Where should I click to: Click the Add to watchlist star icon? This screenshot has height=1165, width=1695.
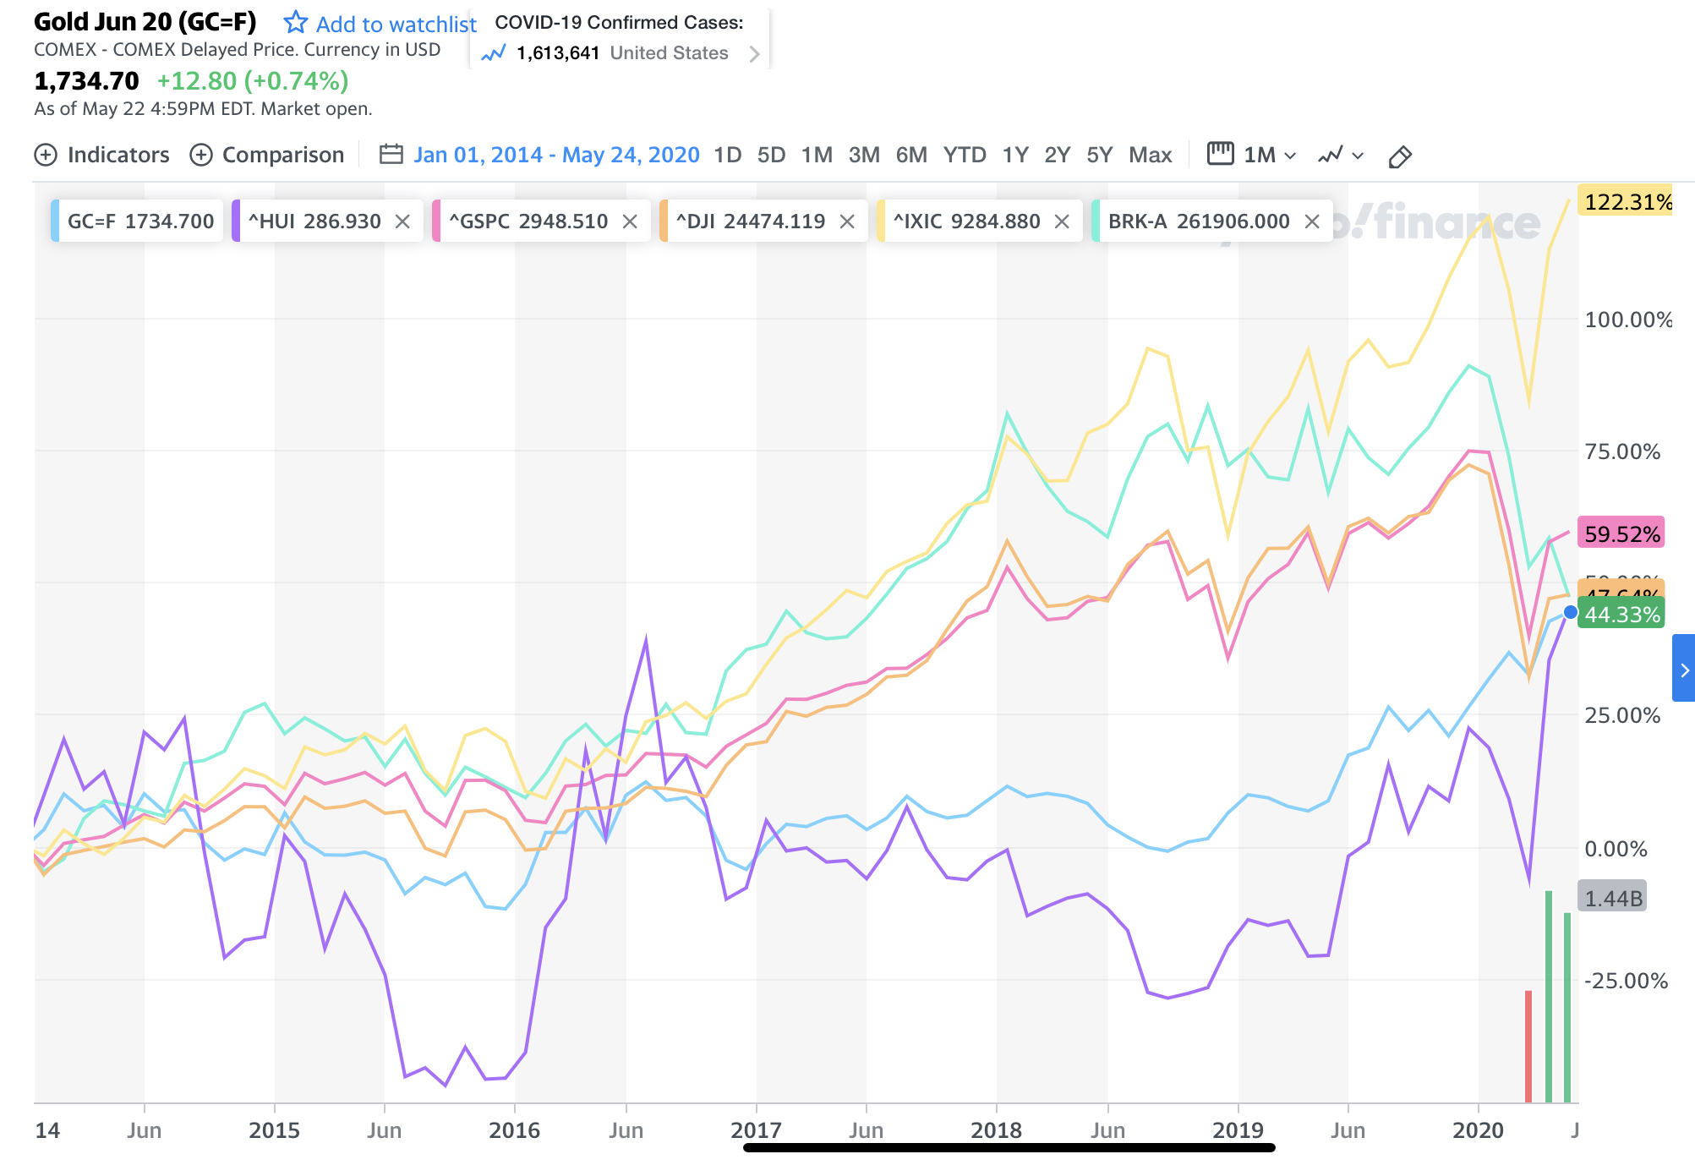pyautogui.click(x=295, y=22)
